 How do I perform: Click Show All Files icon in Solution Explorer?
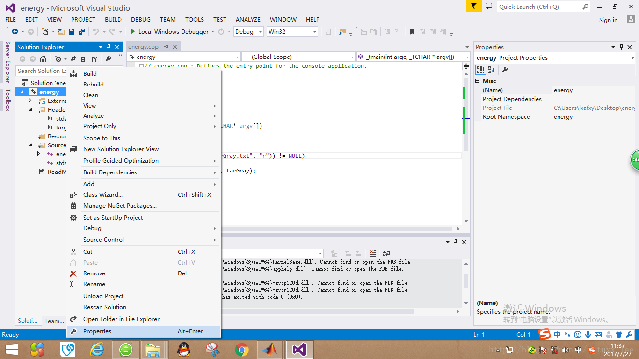coord(94,59)
